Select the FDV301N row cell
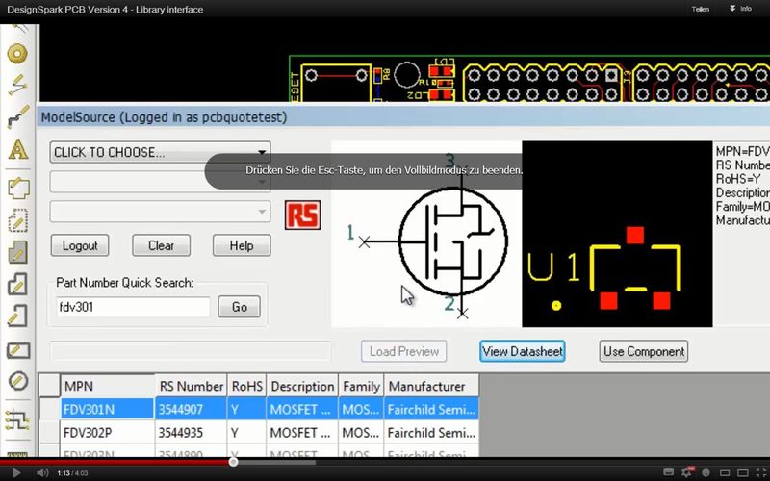The image size is (770, 481). point(108,409)
